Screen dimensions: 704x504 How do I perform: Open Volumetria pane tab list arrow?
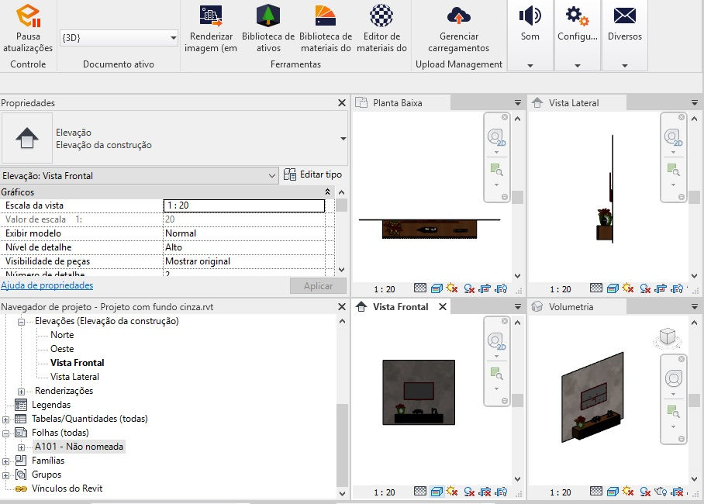(694, 307)
